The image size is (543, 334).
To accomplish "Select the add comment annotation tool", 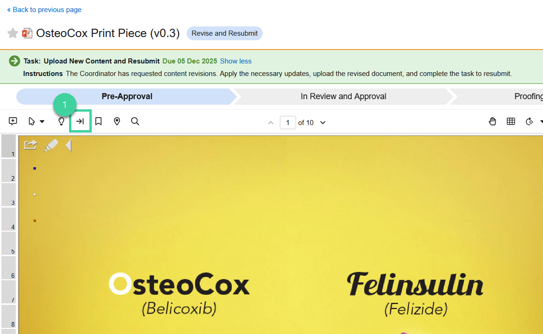I will [13, 121].
